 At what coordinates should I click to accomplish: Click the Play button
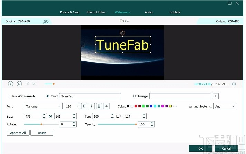(10, 84)
